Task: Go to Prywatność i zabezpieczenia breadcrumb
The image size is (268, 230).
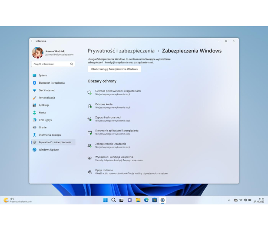Action: click(121, 51)
